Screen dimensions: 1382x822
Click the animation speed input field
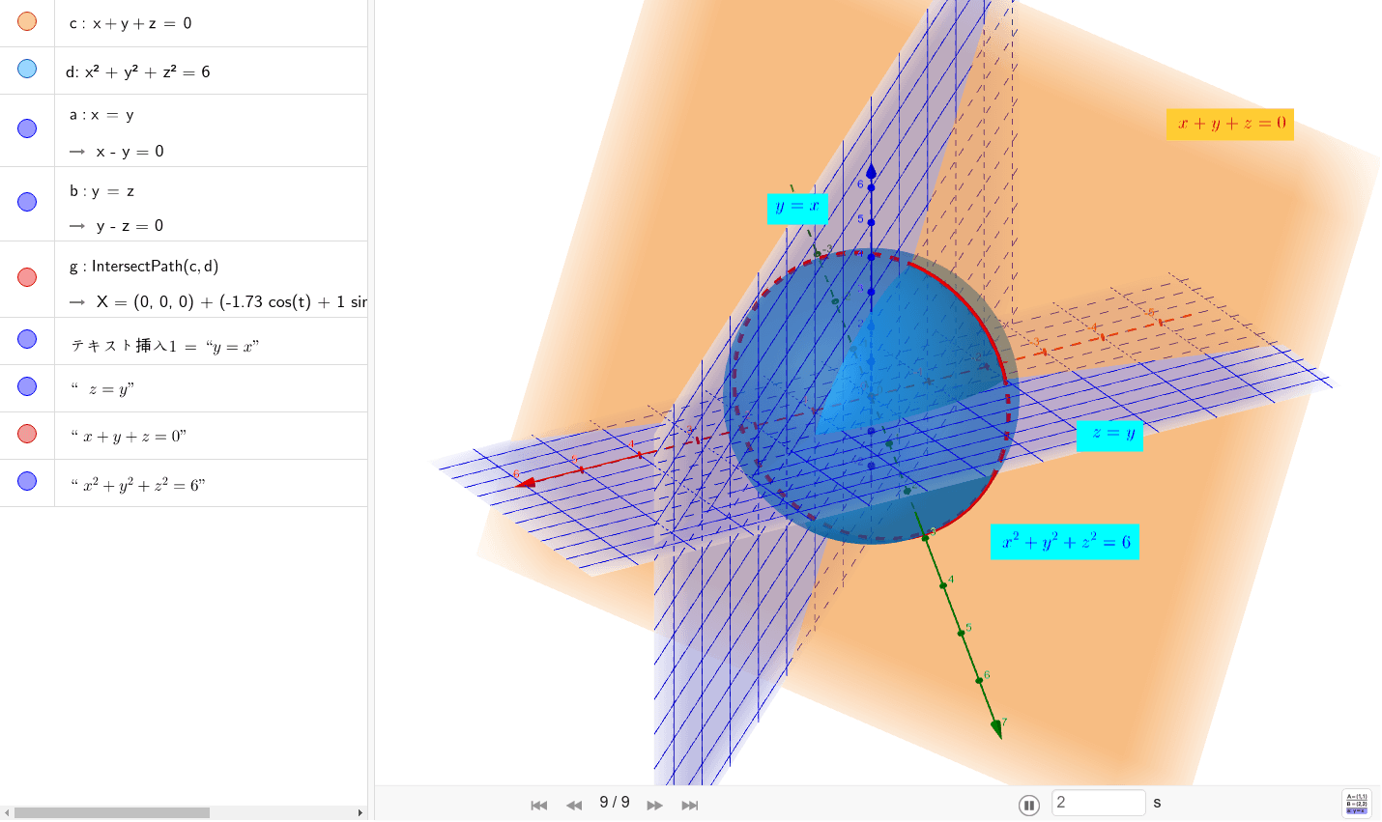1098,803
